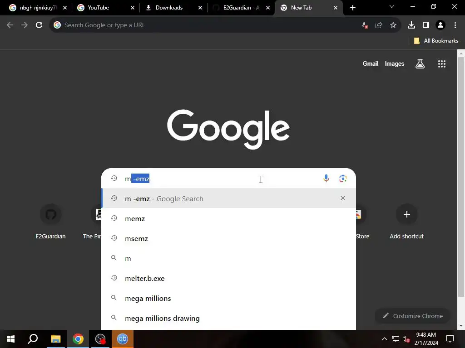
Task: Reload the current page
Action: coord(39,25)
